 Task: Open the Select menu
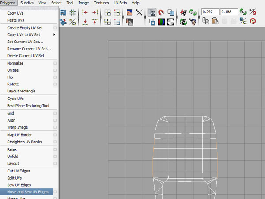coord(56,3)
